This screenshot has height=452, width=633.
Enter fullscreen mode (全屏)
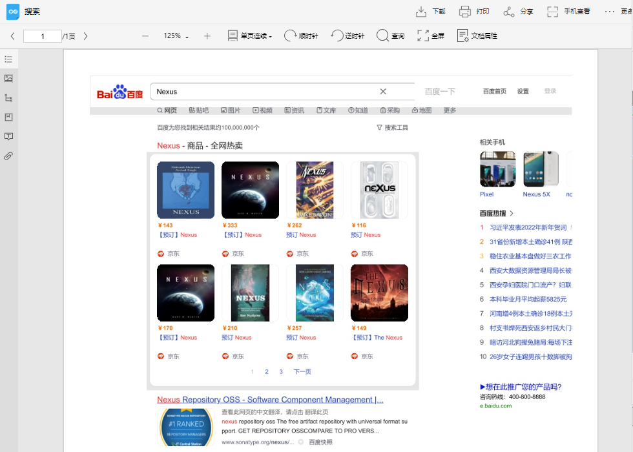(431, 36)
